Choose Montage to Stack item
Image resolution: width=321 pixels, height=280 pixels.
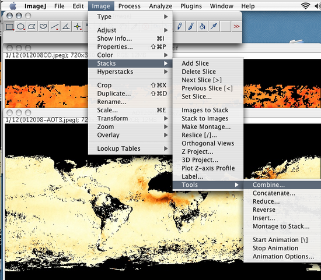(282, 226)
